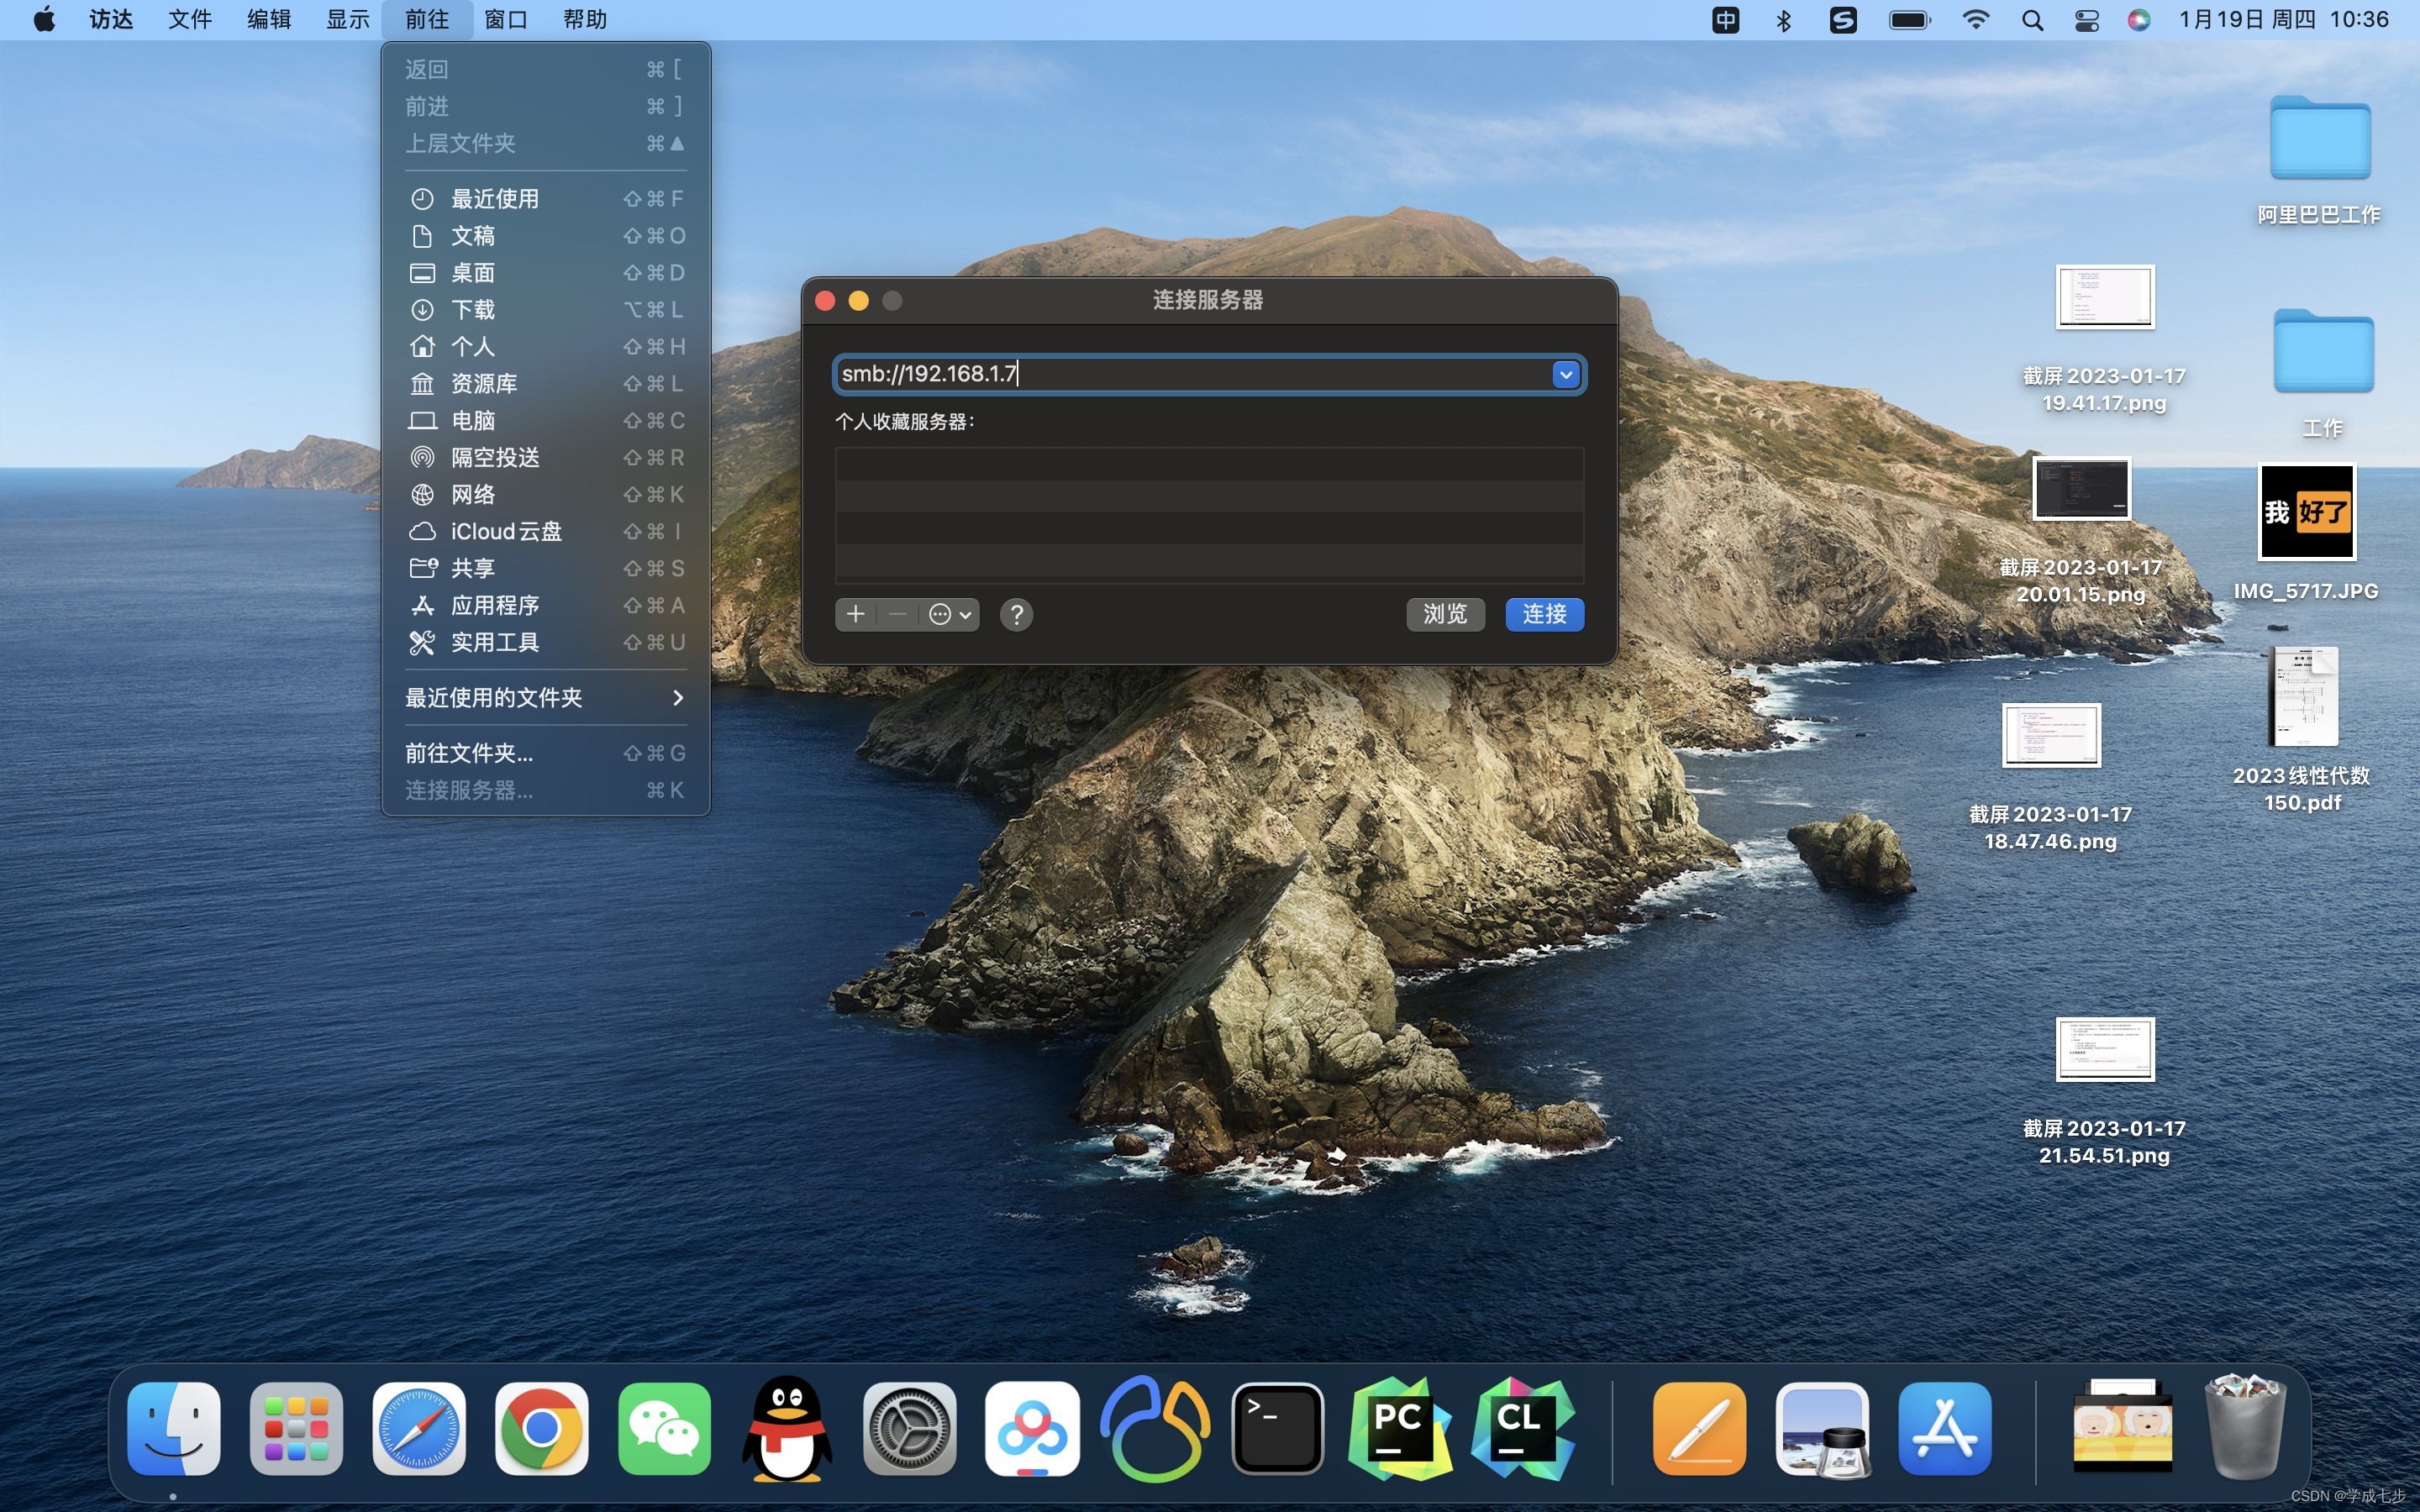Image resolution: width=2420 pixels, height=1512 pixels.
Task: Click the 浏览 button
Action: click(x=1445, y=614)
